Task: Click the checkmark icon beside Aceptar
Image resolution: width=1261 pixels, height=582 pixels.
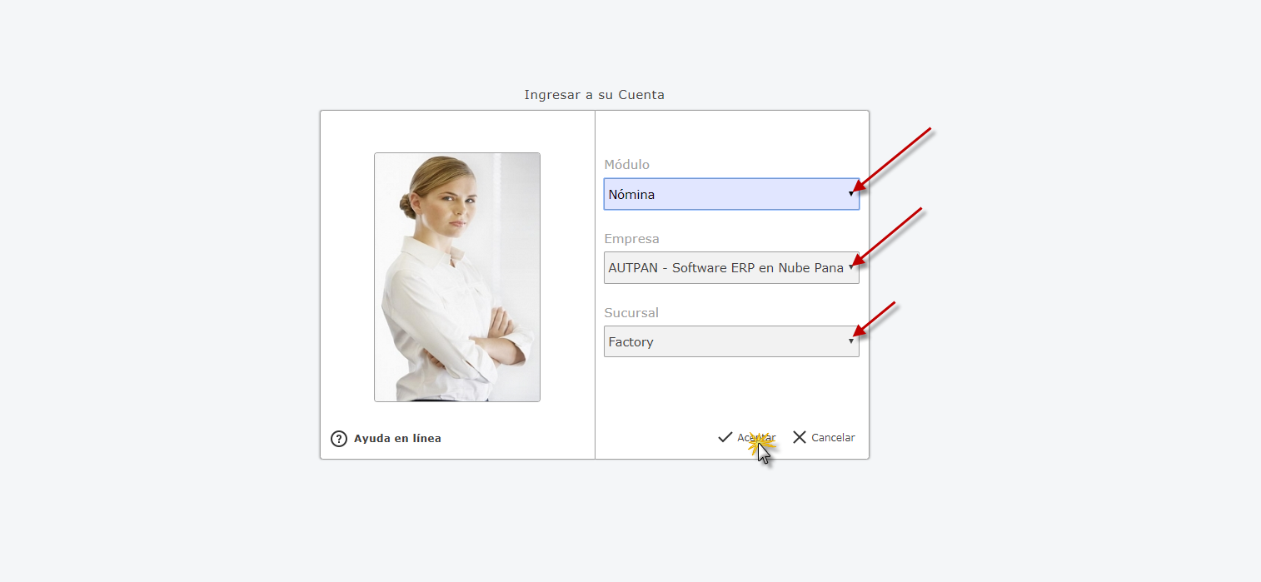Action: coord(725,437)
